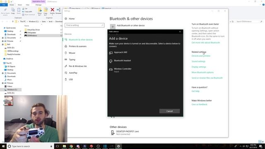
Task: Open Get more info about Bluetooth link
Action: pos(206,43)
